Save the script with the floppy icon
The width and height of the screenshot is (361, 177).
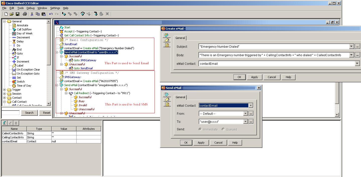click(18, 14)
